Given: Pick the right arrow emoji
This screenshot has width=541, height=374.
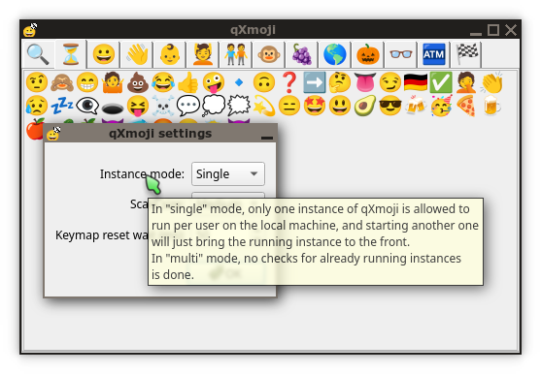Looking at the screenshot, I should pyautogui.click(x=315, y=82).
